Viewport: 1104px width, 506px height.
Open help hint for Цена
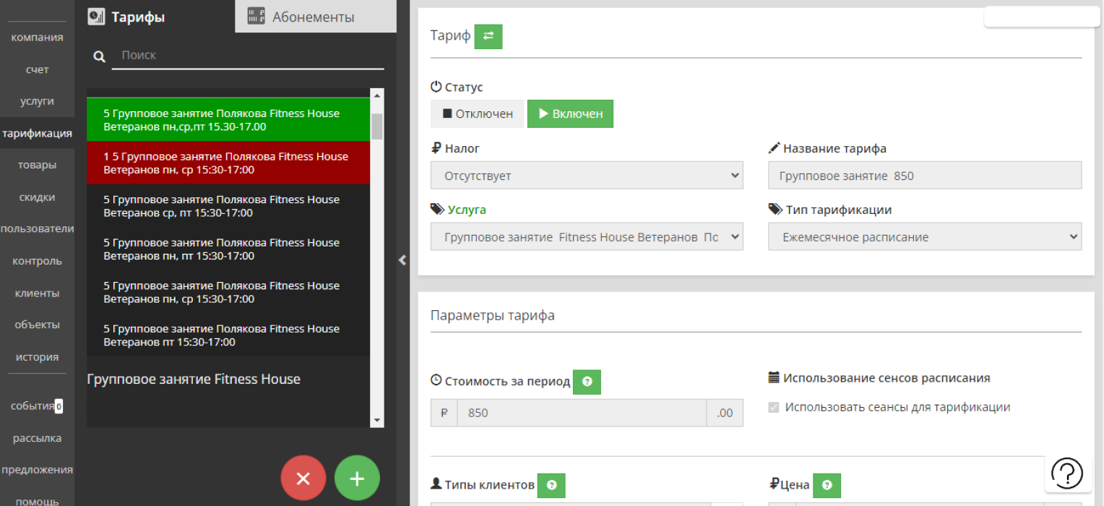tap(827, 486)
